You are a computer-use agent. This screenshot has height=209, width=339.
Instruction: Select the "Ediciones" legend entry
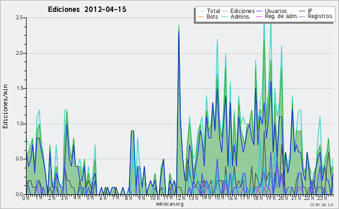click(x=242, y=11)
